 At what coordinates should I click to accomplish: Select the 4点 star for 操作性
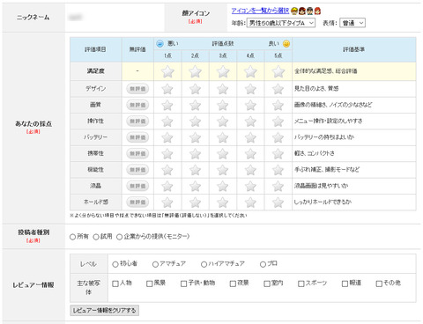tap(250, 121)
